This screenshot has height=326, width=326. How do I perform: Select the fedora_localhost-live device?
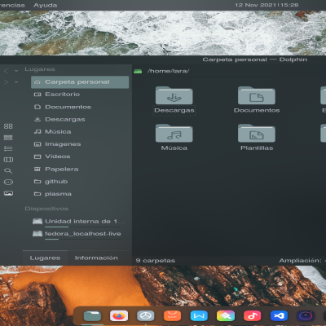pyautogui.click(x=80, y=234)
